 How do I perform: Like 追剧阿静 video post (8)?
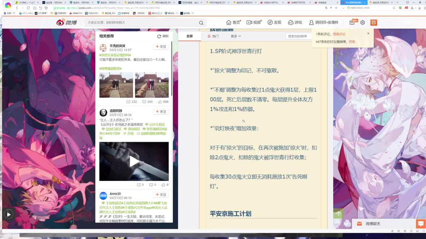[x=165, y=185]
